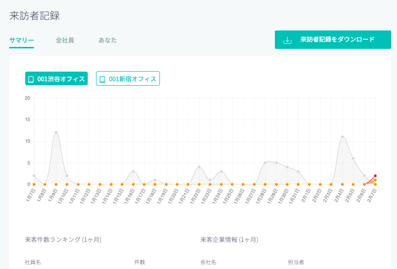
Task: Click the gray peak point at 1月9日
Action: coord(56,133)
